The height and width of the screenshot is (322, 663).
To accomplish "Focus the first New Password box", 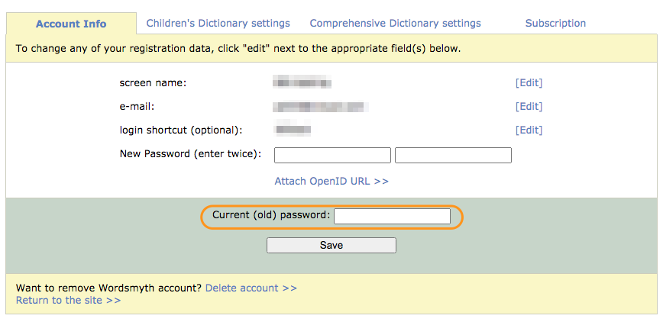I will point(332,156).
